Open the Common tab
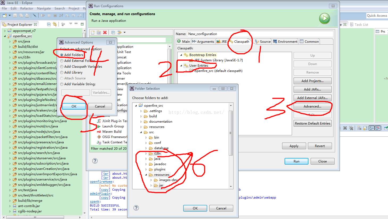 click(309, 41)
